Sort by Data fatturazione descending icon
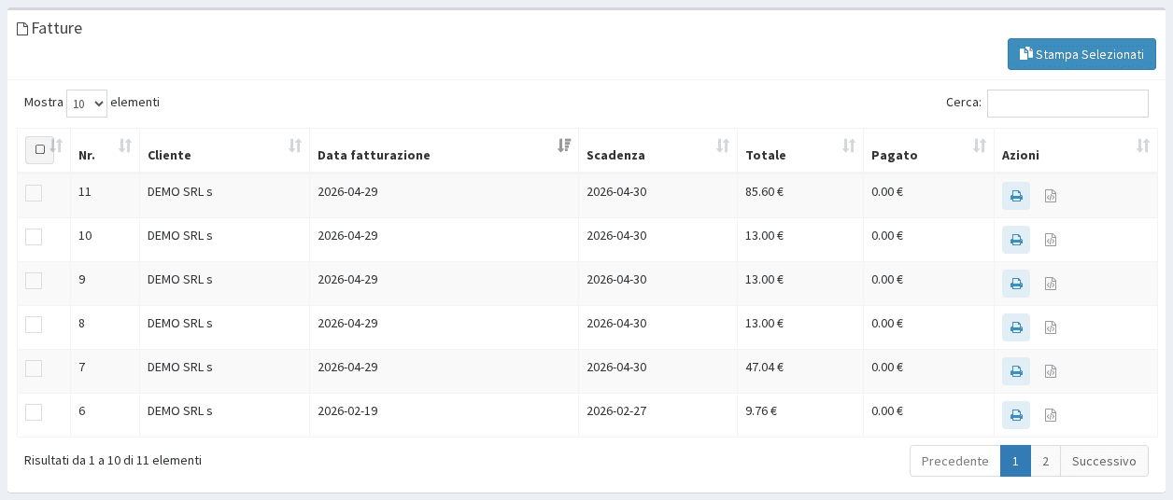The width and height of the screenshot is (1173, 500). click(564, 146)
